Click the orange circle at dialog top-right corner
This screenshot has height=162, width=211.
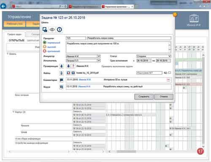[x=175, y=14]
